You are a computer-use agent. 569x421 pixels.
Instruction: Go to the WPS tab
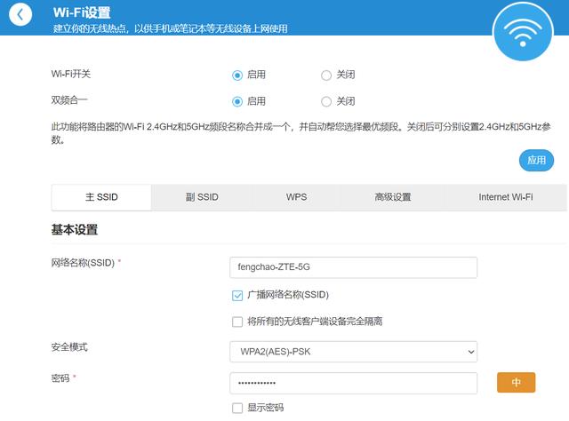297,197
